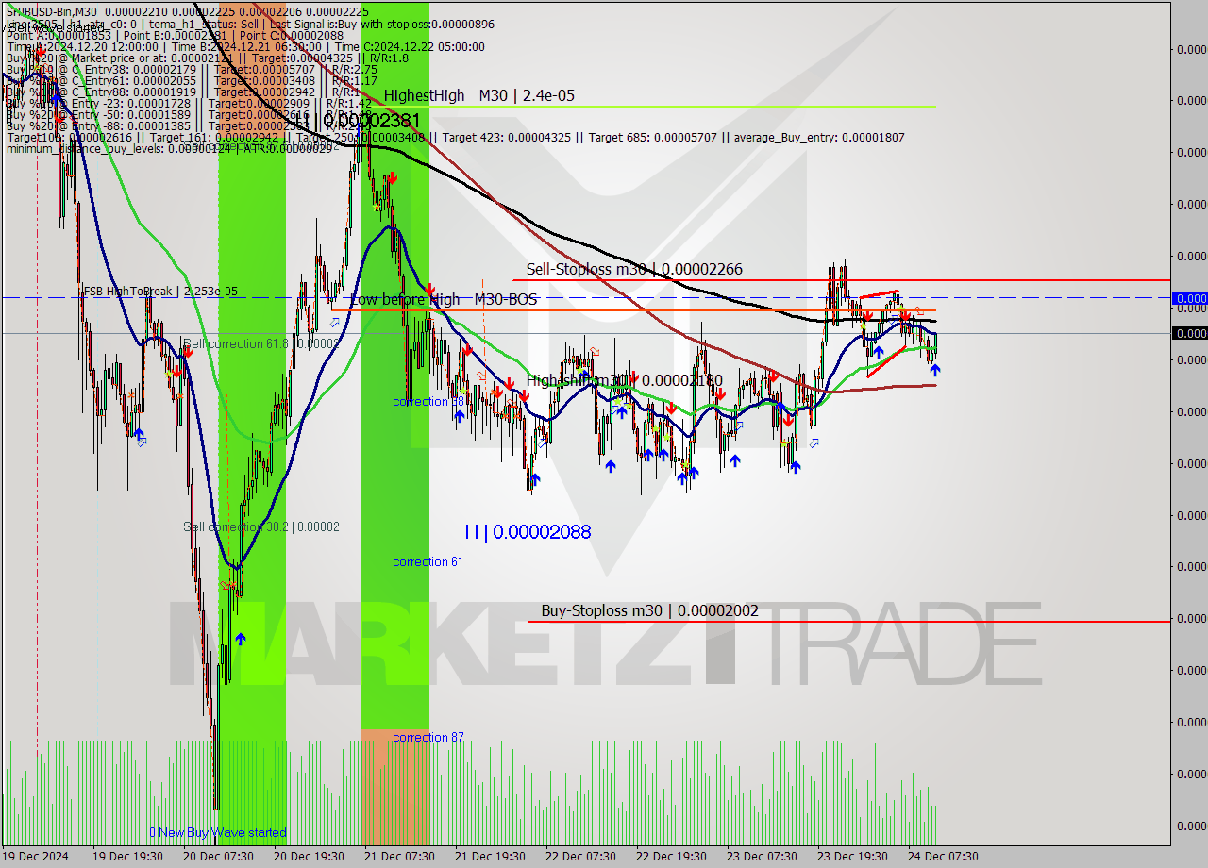Click the '19 Dec 19:30' time axis label
The height and width of the screenshot is (868, 1208).
pos(127,856)
